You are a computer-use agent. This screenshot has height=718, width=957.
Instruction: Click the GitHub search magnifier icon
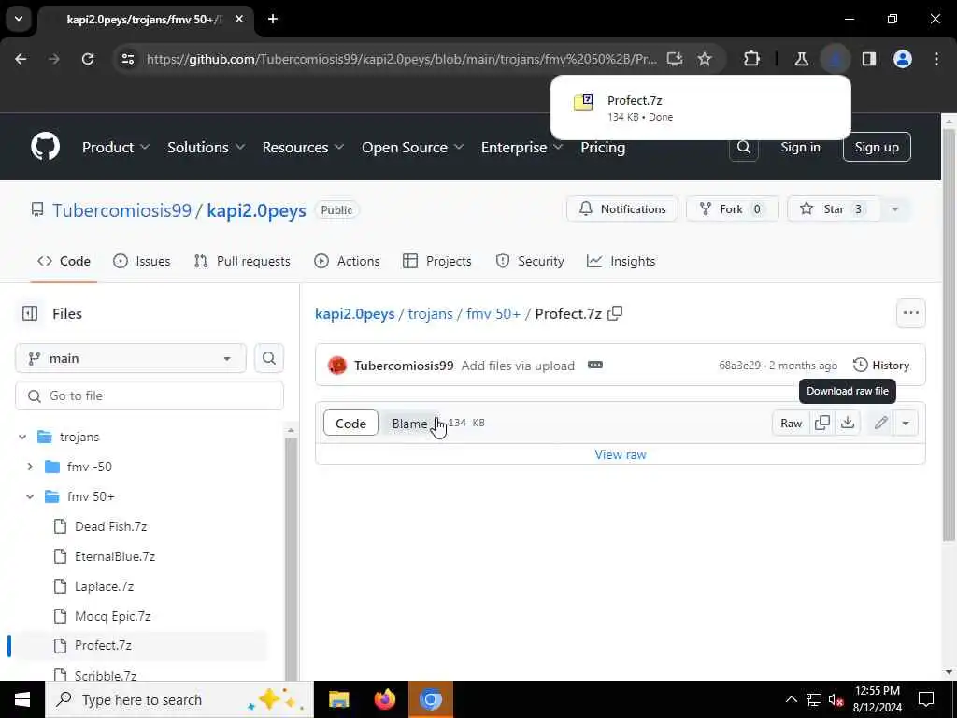pos(743,147)
